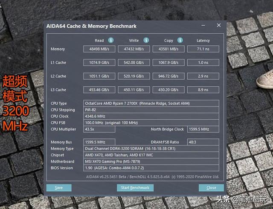Click the info icon next to Read
This screenshot has width=273, height=209.
click(111, 40)
